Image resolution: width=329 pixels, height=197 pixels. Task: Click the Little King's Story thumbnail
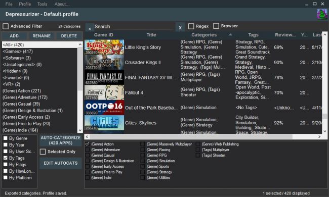click(104, 47)
